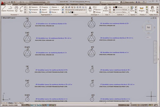The height and width of the screenshot is (107, 160).
Task: Open the Модель layout tab
Action: point(10,103)
